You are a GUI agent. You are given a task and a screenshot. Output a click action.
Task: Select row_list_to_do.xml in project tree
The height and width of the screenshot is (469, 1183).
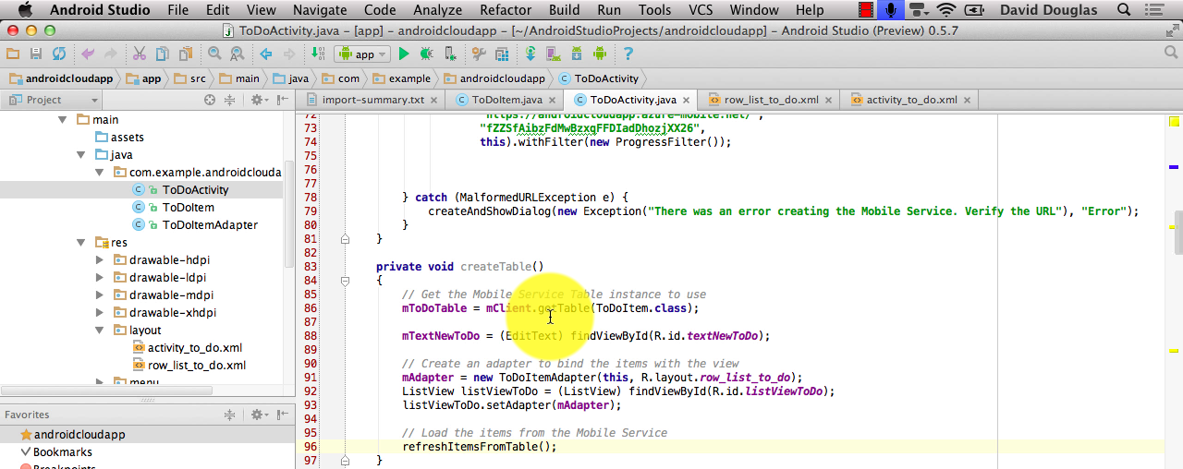tap(197, 366)
